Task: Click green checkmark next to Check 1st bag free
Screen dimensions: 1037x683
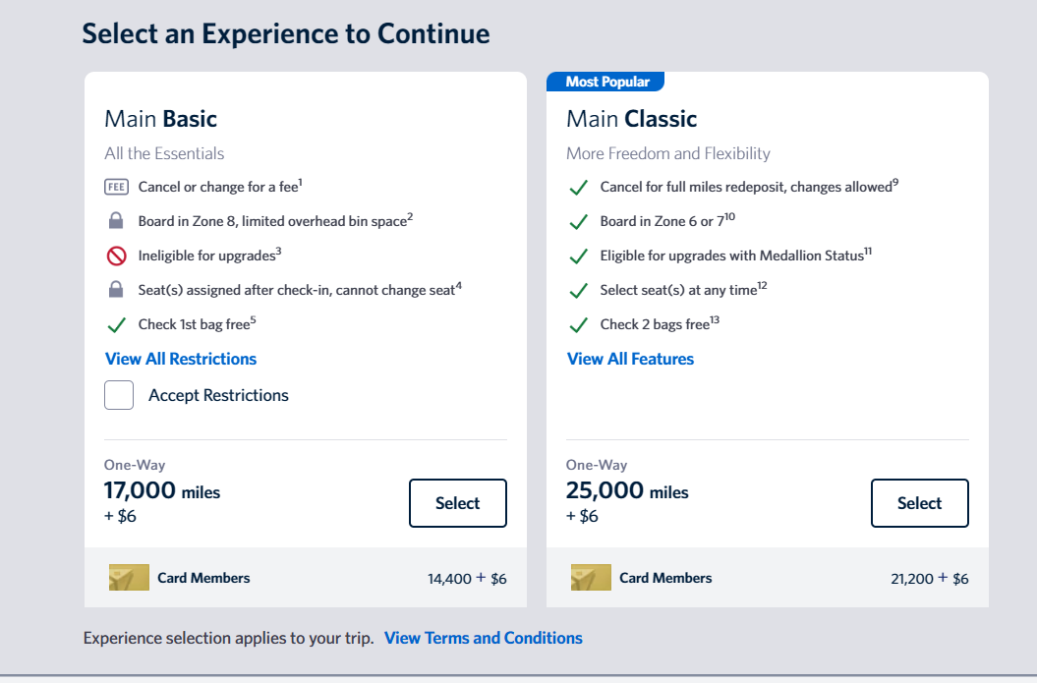Action: point(116,324)
